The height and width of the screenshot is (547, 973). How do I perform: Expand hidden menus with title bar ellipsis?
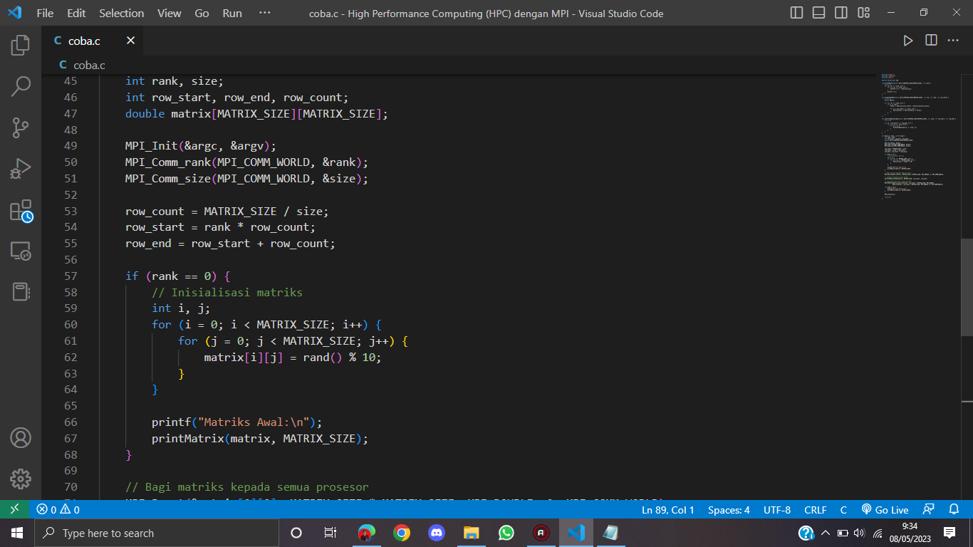[x=265, y=13]
